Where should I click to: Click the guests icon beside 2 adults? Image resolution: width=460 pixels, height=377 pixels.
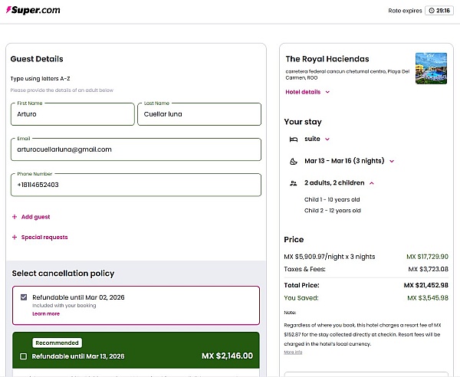point(293,183)
